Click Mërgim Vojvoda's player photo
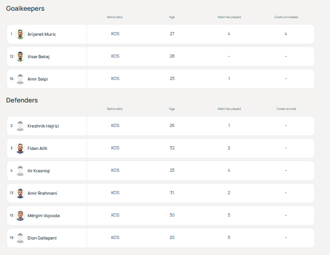This screenshot has width=330, height=255. pyautogui.click(x=20, y=216)
